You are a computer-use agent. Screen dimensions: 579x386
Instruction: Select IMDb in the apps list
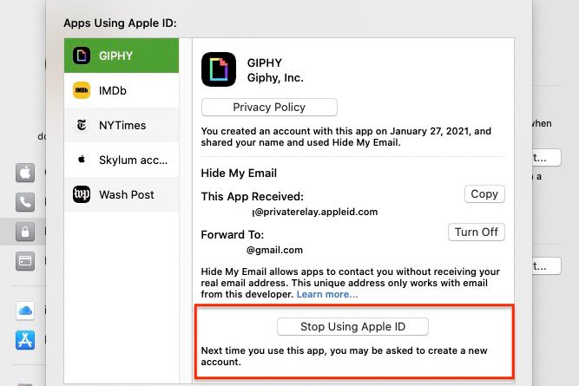(x=122, y=90)
